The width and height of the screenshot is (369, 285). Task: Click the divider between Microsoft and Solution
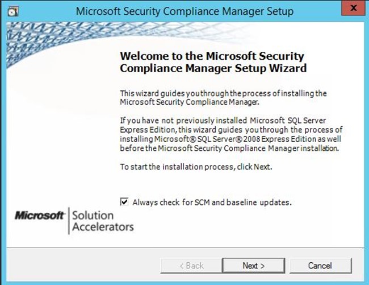pos(69,221)
